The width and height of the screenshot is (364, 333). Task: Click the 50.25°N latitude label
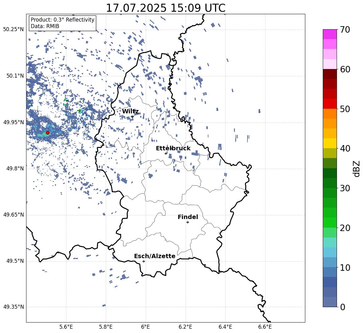(x=14, y=30)
